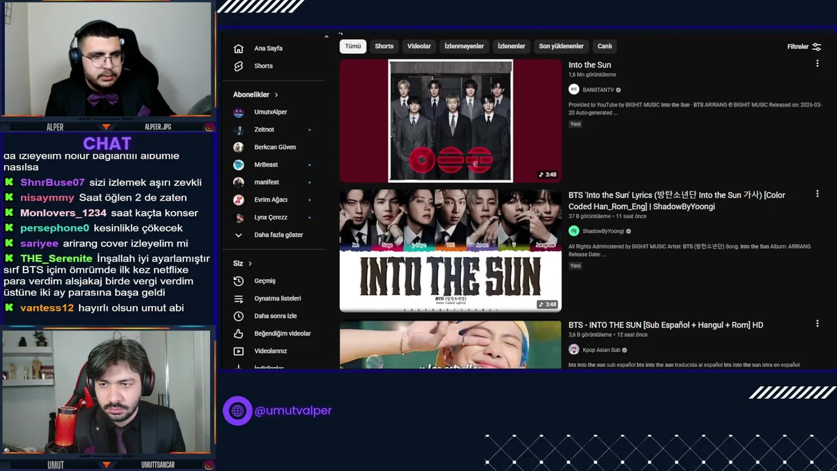
Task: Open more options for Kpop Asian Sub video
Action: click(817, 323)
